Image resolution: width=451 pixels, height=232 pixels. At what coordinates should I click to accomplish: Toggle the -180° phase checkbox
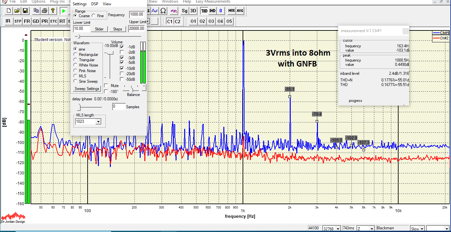[106, 91]
